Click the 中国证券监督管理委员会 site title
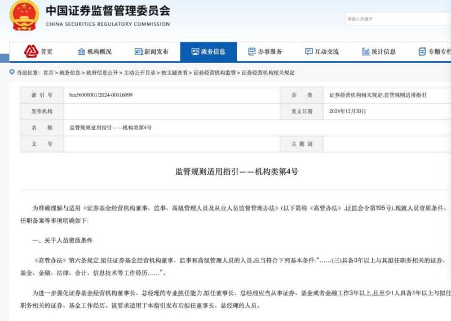Screen dimensions: 451x321 coord(107,11)
